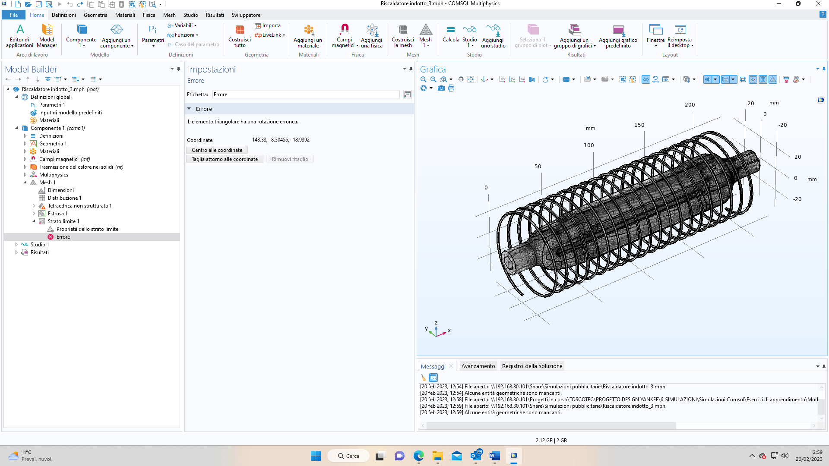Switch to Registro della soluzione tab
Screen dimensions: 829x466
point(532,366)
